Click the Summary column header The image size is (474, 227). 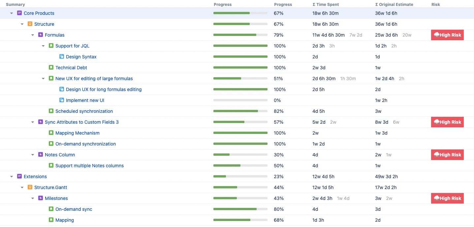coord(15,4)
